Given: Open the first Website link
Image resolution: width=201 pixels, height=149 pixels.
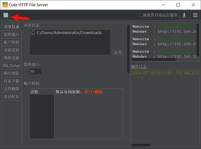Looking at the screenshot, I should (x=177, y=27).
